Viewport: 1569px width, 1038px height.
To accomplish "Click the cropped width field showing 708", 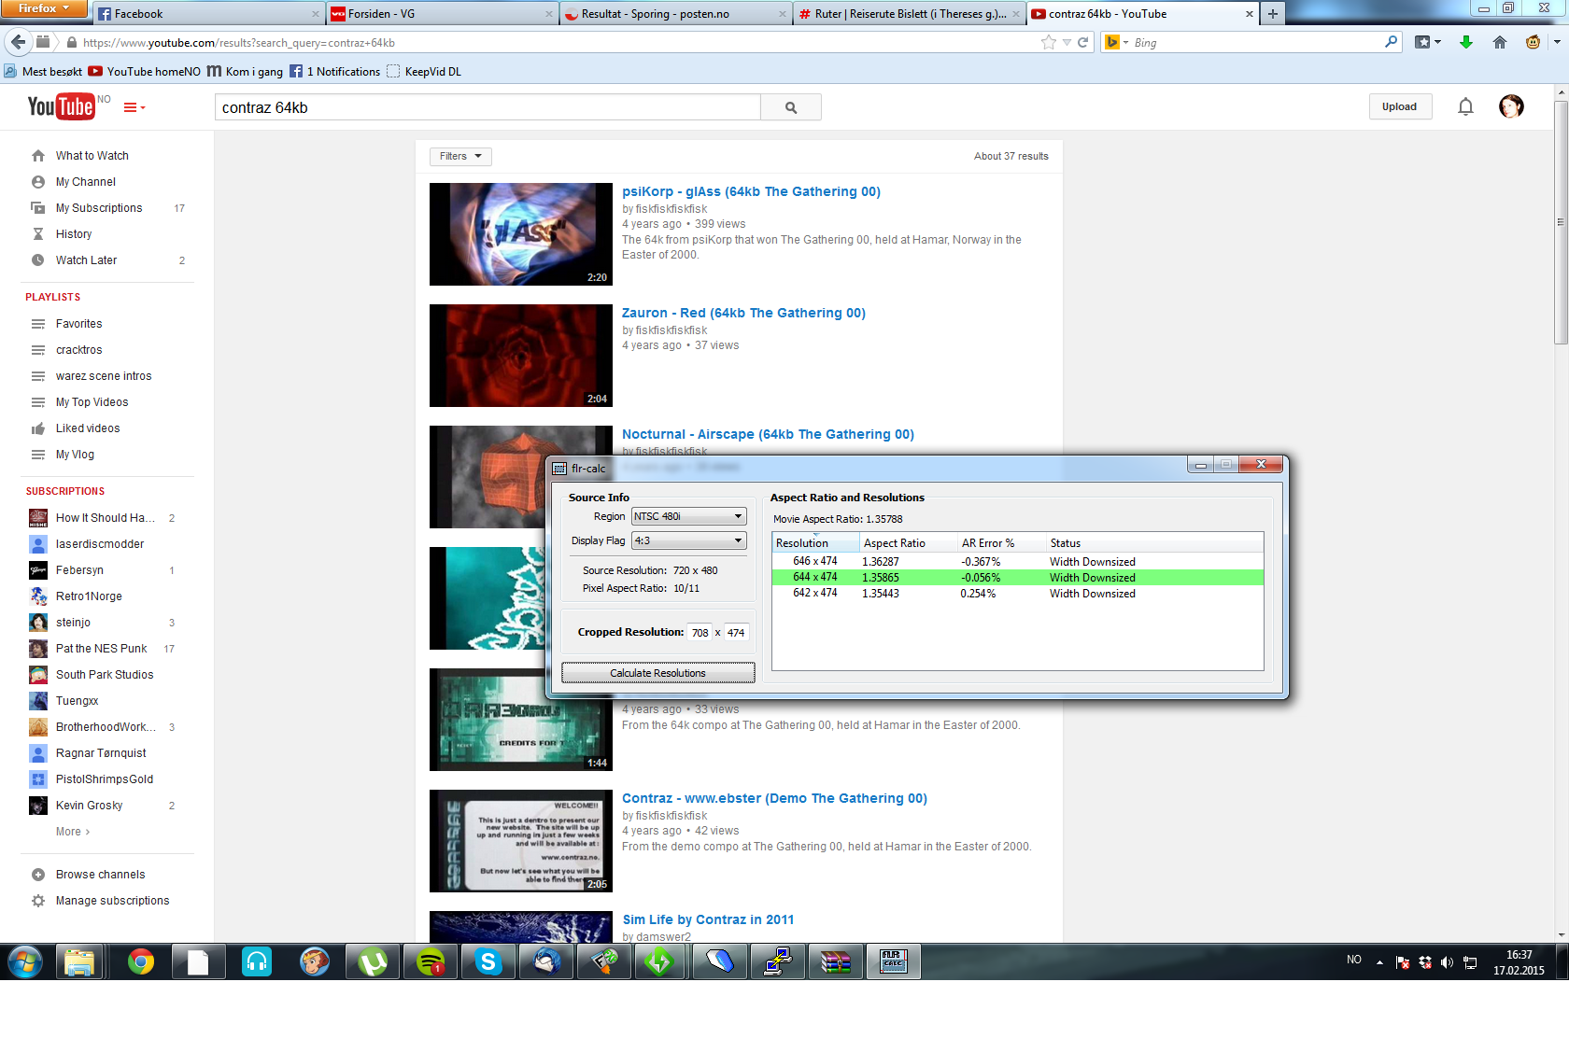I will coord(700,633).
